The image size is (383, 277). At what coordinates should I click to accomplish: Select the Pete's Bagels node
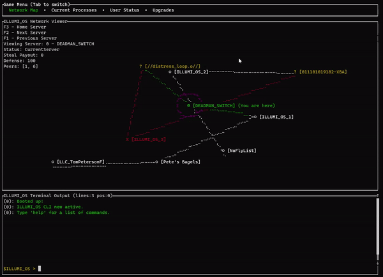178,161
